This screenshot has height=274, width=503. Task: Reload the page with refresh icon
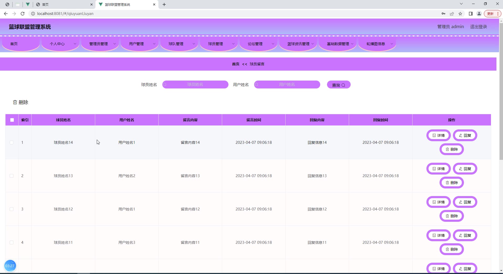pyautogui.click(x=23, y=14)
